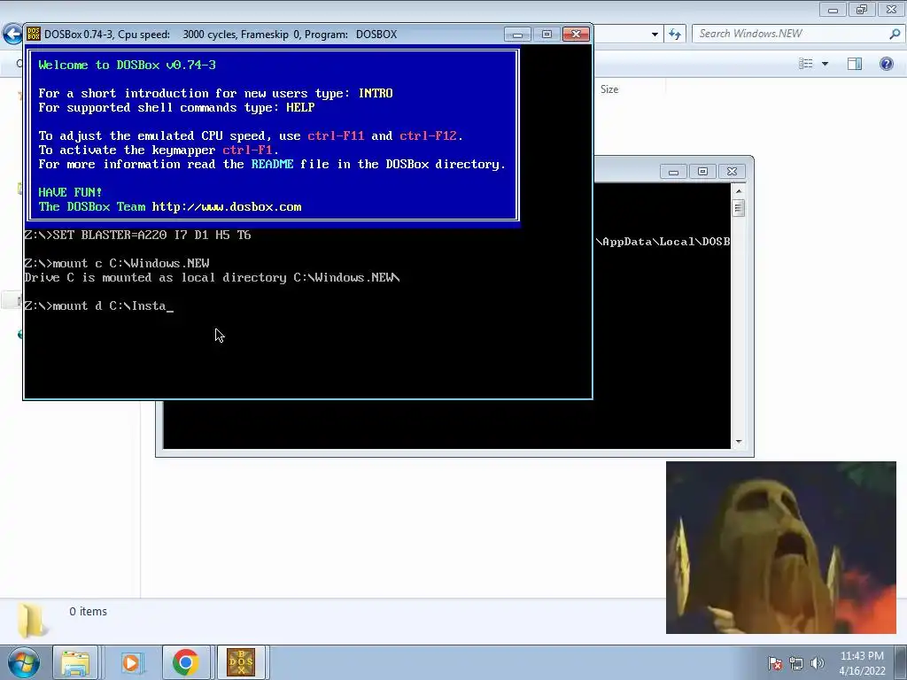Click the README word in DOSBox
Image resolution: width=907 pixels, height=680 pixels.
click(x=272, y=164)
